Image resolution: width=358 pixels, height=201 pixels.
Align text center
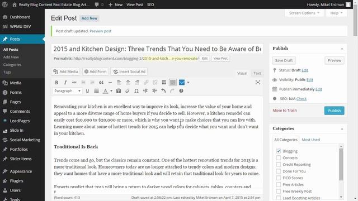[x=128, y=83]
